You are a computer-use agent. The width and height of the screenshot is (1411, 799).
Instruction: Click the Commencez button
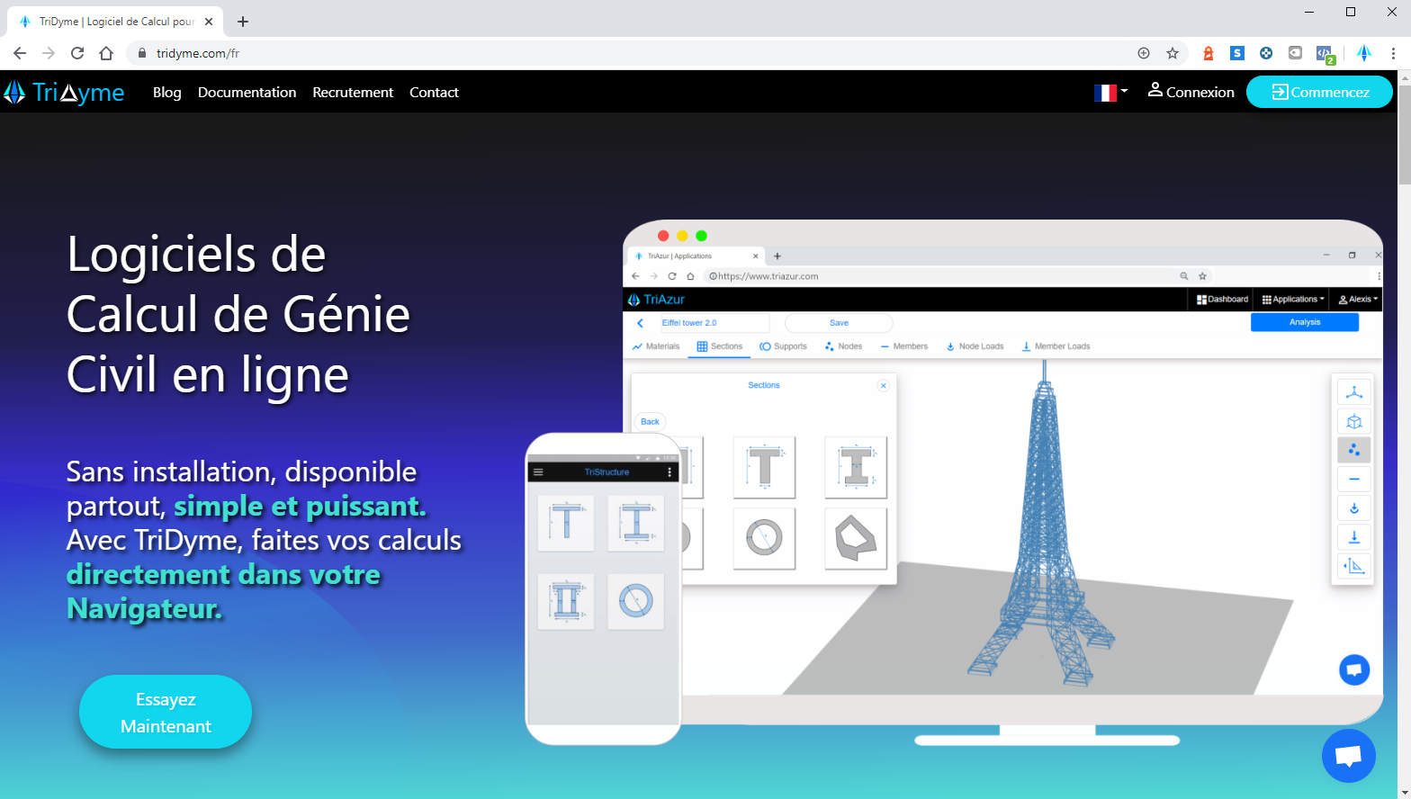tap(1319, 92)
